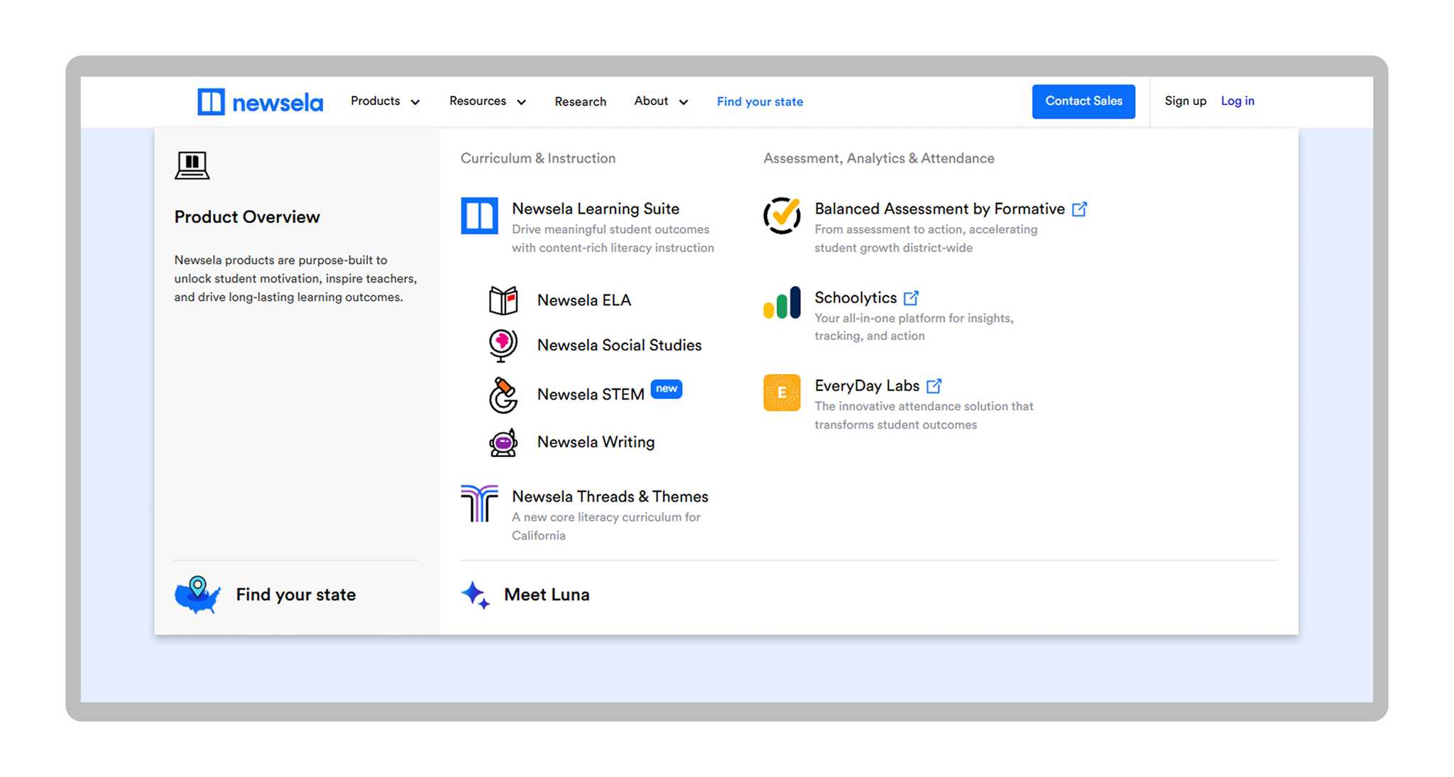Click the Schoolytics bar chart icon
1454x777 pixels.
pos(782,303)
